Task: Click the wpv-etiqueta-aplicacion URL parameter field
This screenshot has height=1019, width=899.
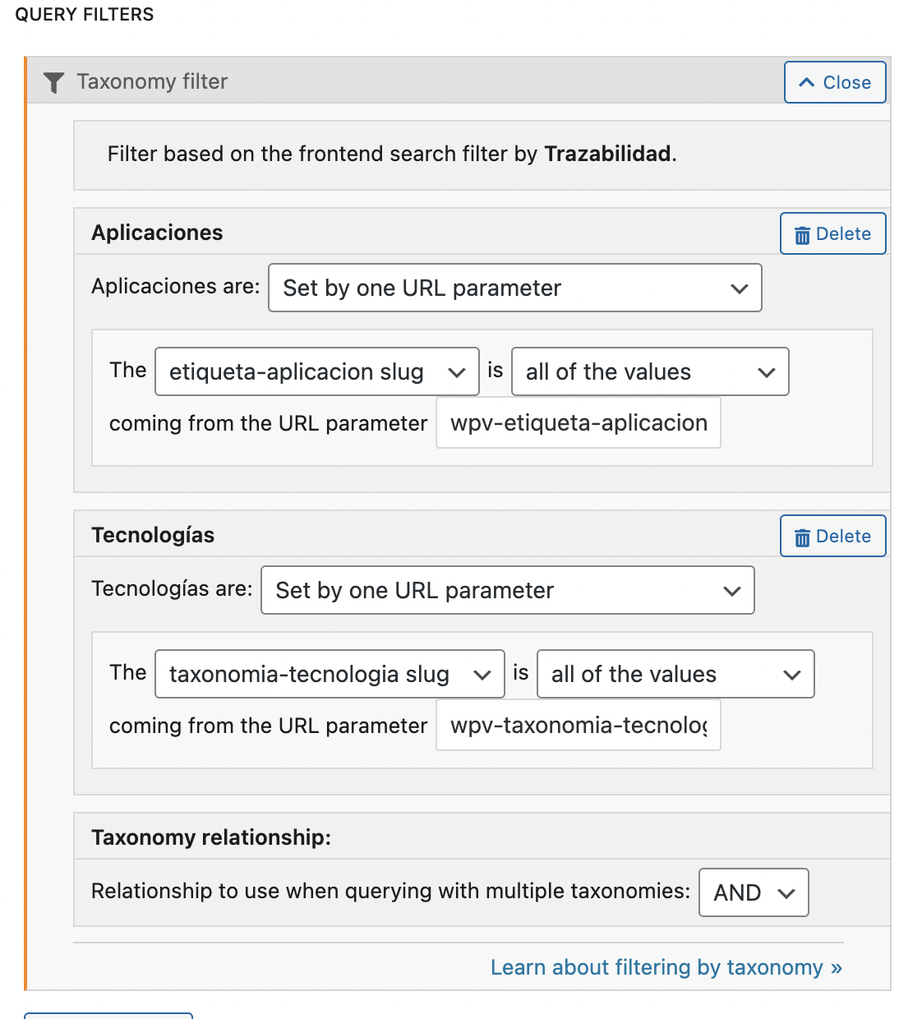Action: tap(579, 422)
